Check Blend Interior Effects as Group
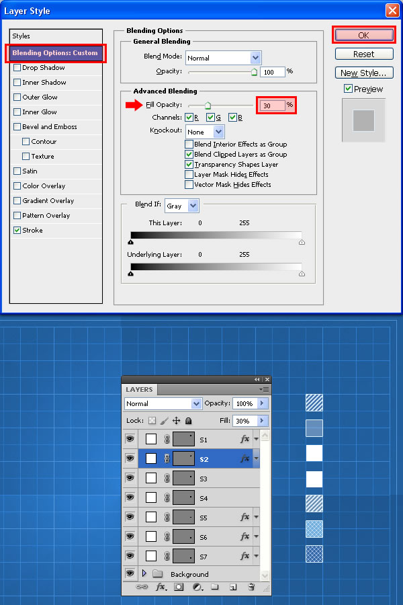Viewport: 403px width, 605px height. [189, 145]
